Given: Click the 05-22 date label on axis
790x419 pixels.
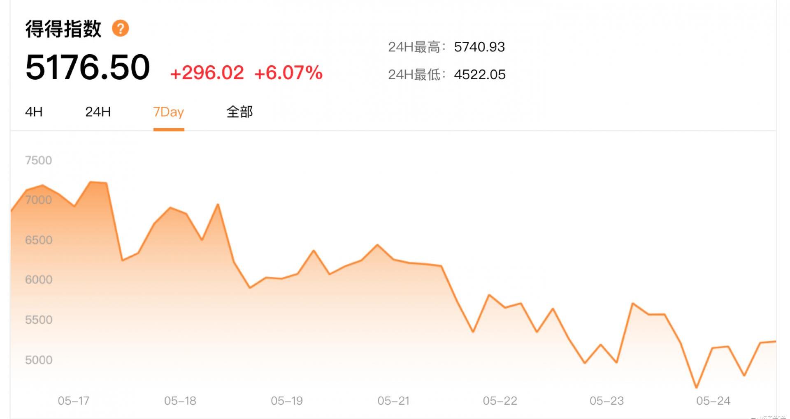Looking at the screenshot, I should 500,401.
